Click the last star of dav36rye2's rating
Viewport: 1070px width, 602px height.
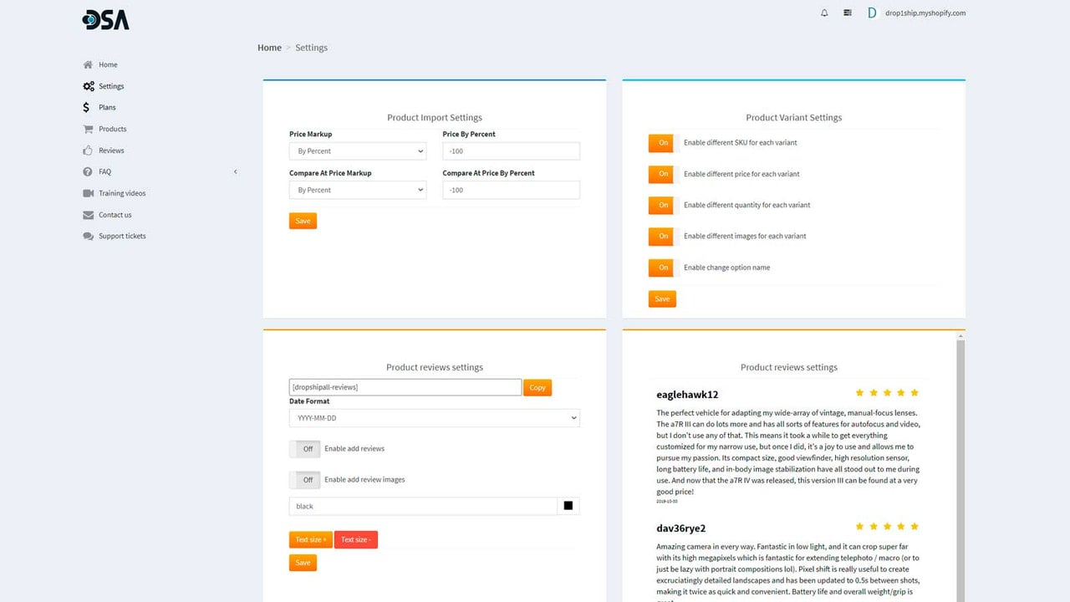pos(915,527)
